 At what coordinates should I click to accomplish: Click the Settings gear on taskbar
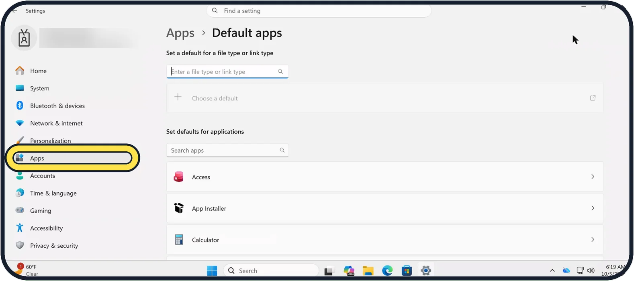coord(426,271)
